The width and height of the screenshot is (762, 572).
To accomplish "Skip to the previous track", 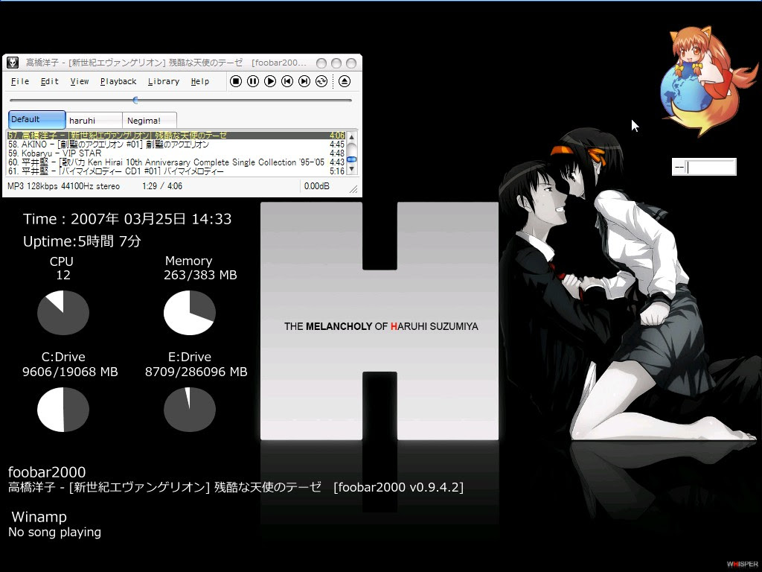I will [x=287, y=81].
